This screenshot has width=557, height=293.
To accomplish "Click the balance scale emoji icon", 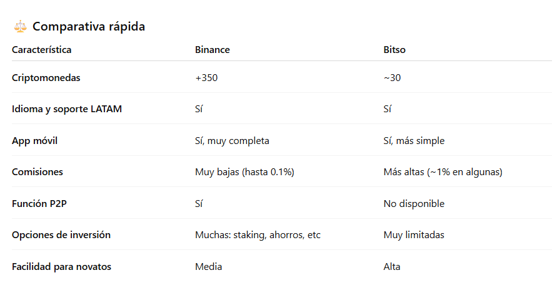I will point(20,26).
